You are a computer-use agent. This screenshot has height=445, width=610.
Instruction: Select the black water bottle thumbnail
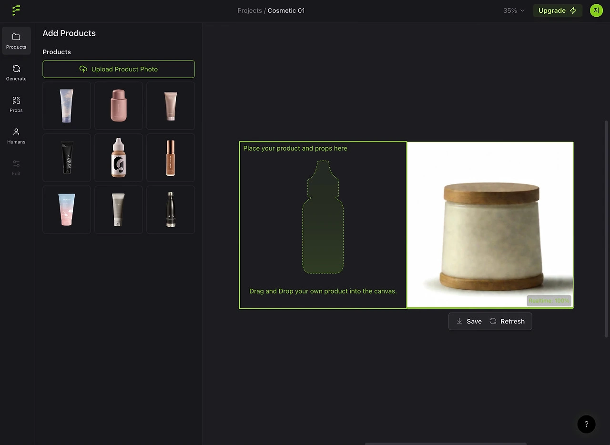click(171, 210)
